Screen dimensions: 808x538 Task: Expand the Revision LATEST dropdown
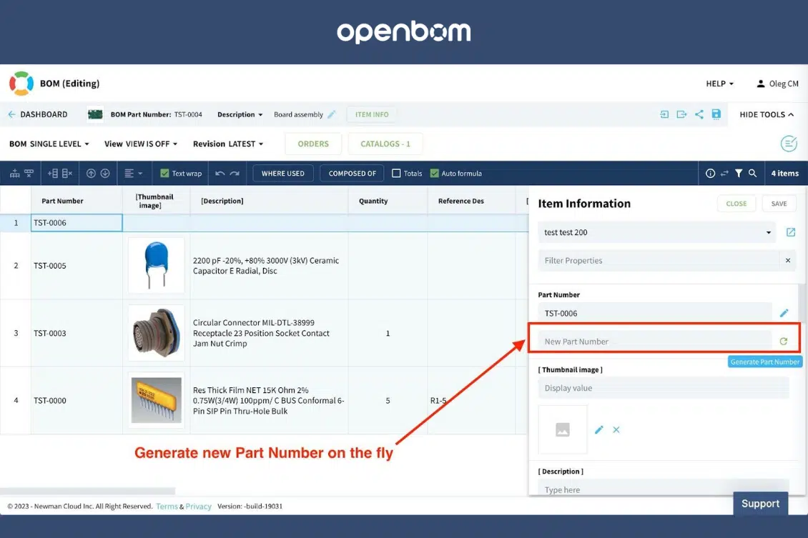tap(228, 144)
